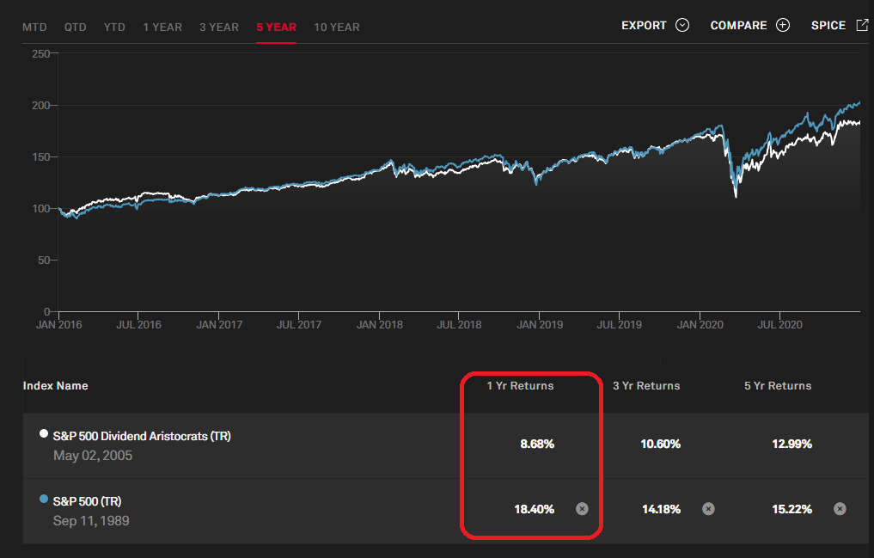Click the 100 y-axis label
The height and width of the screenshot is (558, 874).
[x=40, y=208]
